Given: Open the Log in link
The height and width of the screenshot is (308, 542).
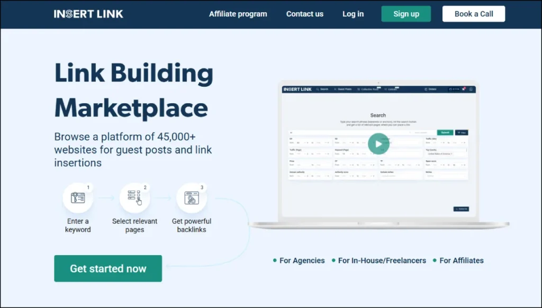Looking at the screenshot, I should 353,14.
